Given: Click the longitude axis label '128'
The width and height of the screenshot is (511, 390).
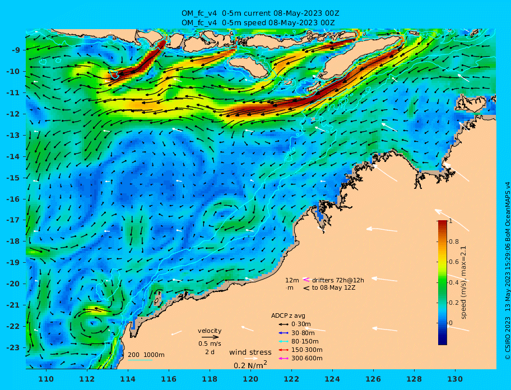Looking at the screenshot, I should [414, 379].
